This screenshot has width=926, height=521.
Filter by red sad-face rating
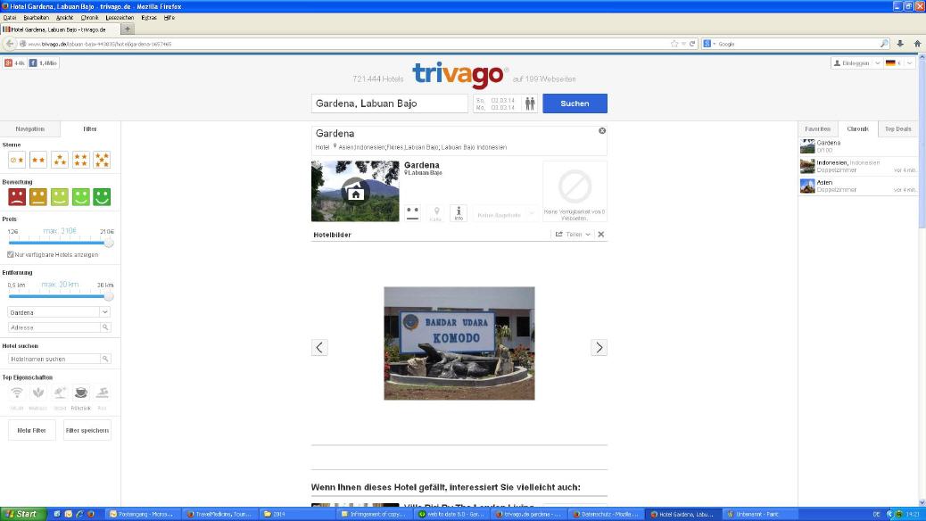(x=17, y=196)
